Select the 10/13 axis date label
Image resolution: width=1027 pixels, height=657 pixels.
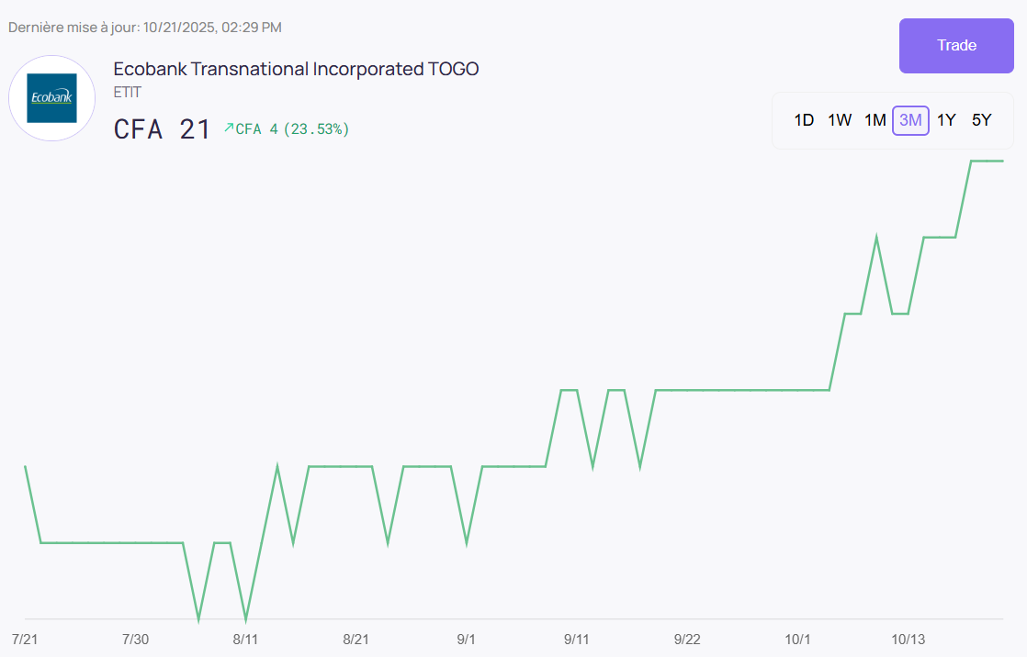[908, 639]
